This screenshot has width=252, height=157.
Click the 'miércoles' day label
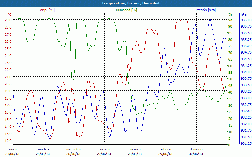tap(73, 149)
